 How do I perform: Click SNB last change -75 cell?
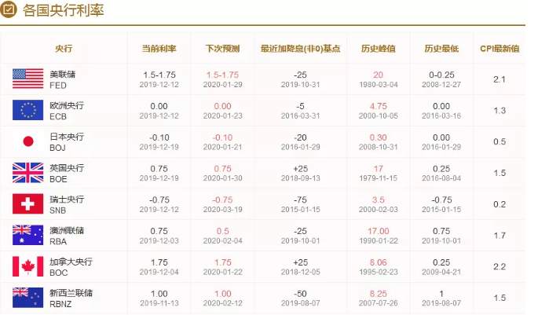(300, 204)
